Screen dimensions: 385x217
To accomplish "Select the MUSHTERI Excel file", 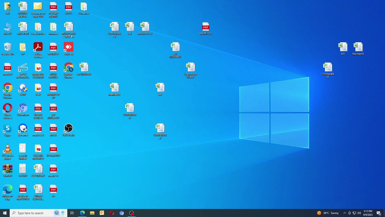I will pos(23,29).
